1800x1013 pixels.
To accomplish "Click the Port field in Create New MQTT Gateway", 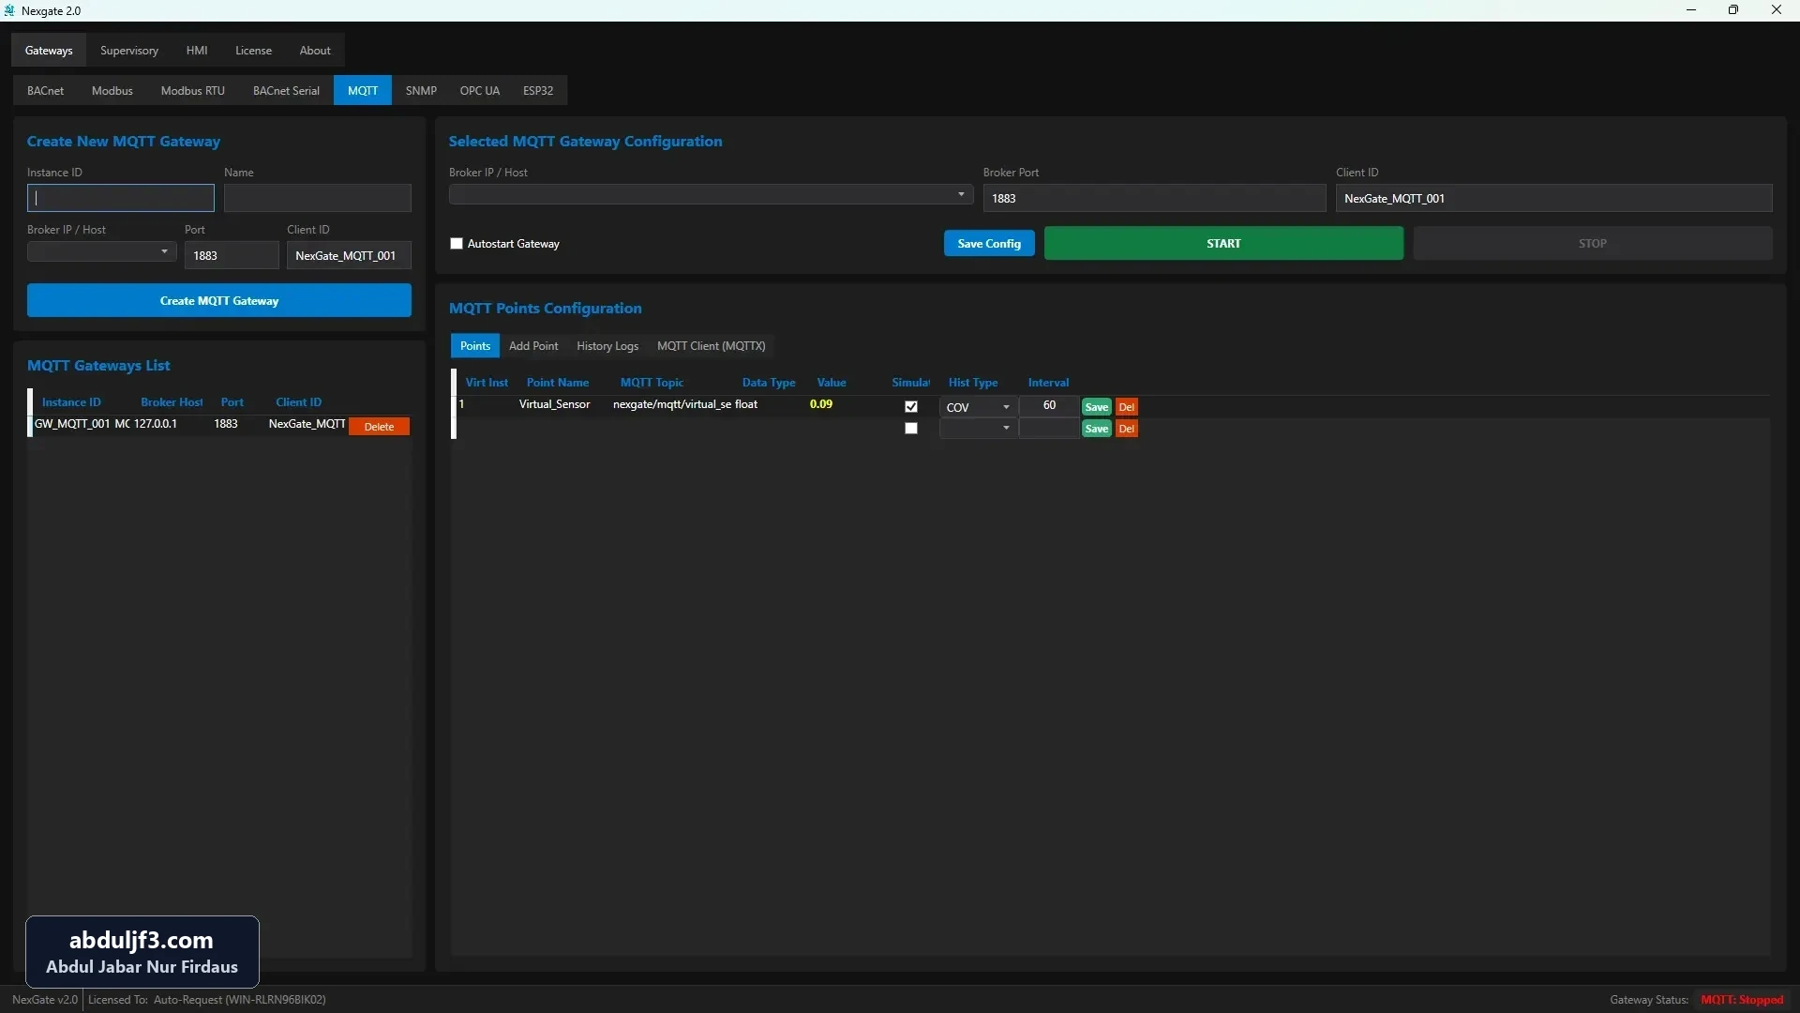I will click(x=232, y=255).
